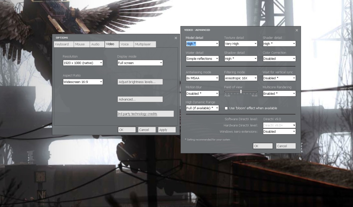Close the Video - Advanced window

click(297, 30)
